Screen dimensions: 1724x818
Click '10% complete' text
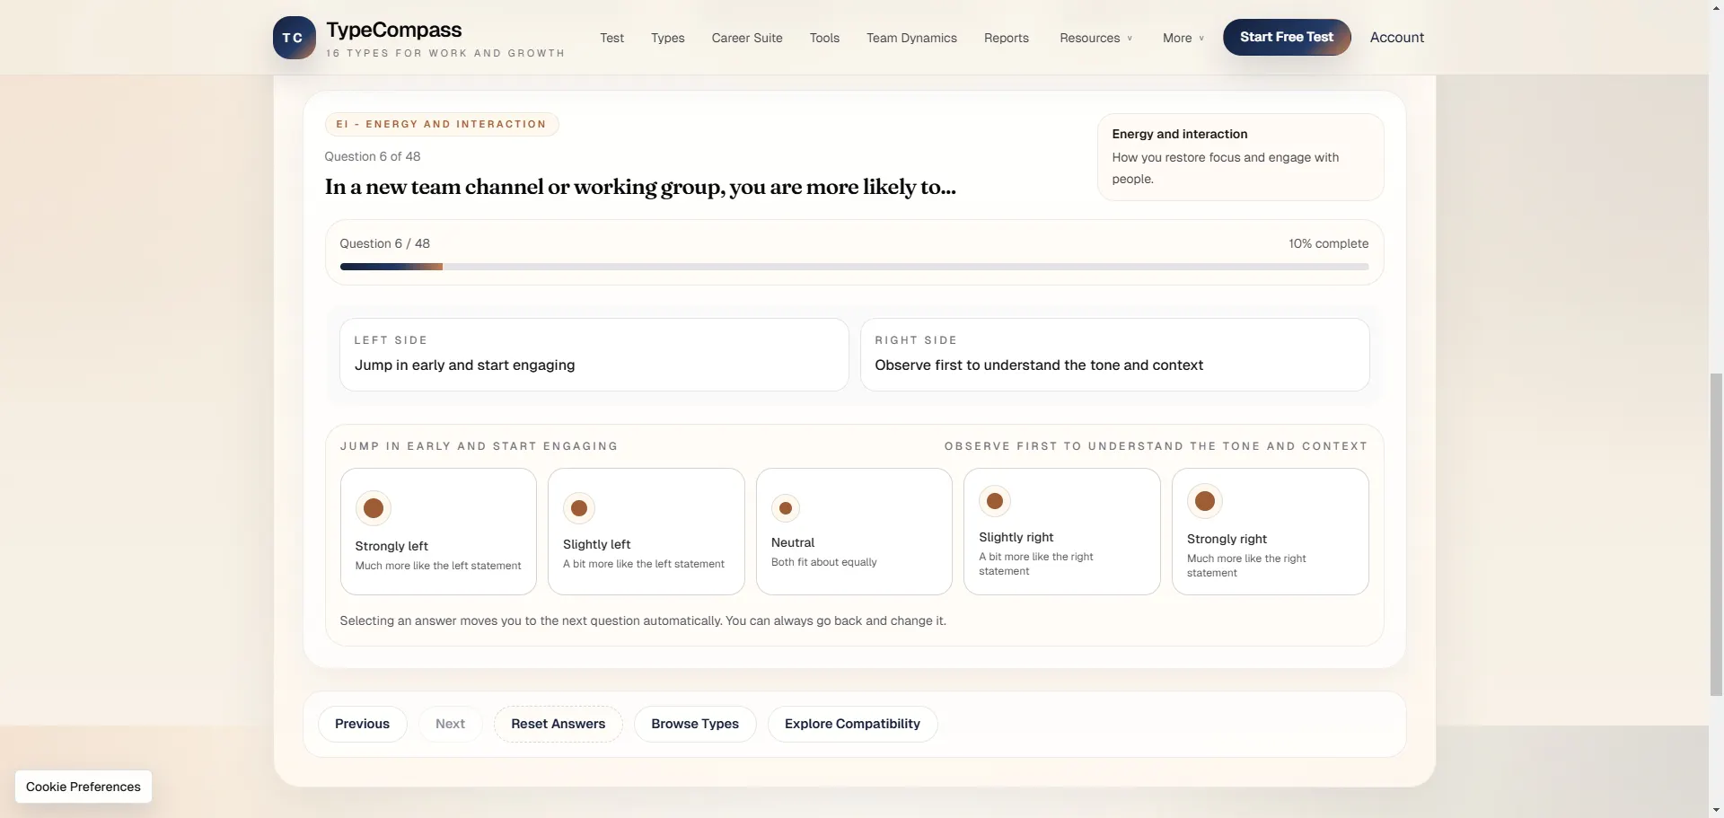[1328, 243]
